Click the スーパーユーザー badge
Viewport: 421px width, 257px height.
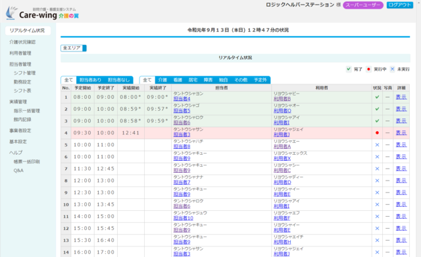coord(362,5)
